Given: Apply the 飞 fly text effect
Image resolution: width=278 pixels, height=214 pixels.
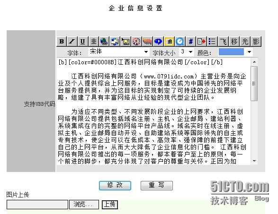Looking at the screenshot, I should (x=223, y=42).
